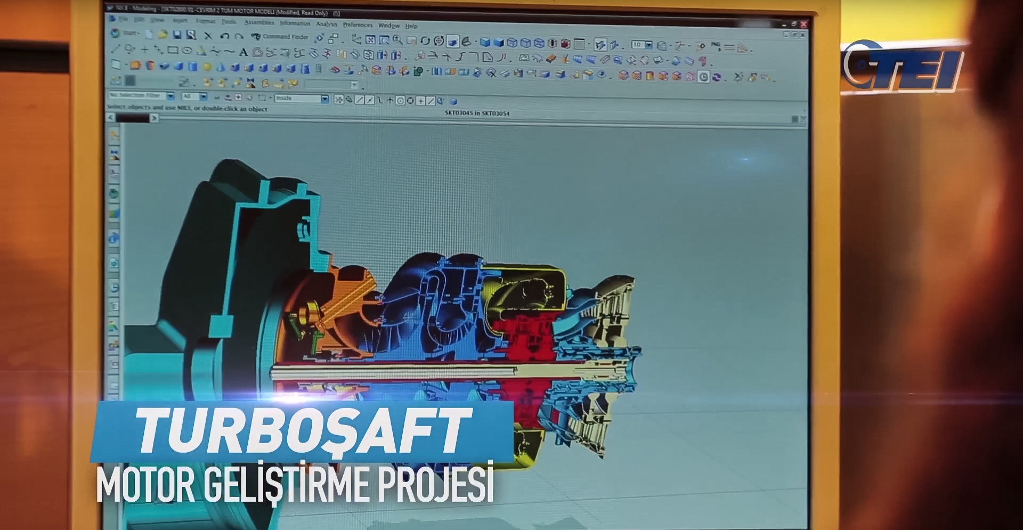Screen dimensions: 1023x530
Task: Click the Face Analysis red cube icon
Action: (565, 43)
